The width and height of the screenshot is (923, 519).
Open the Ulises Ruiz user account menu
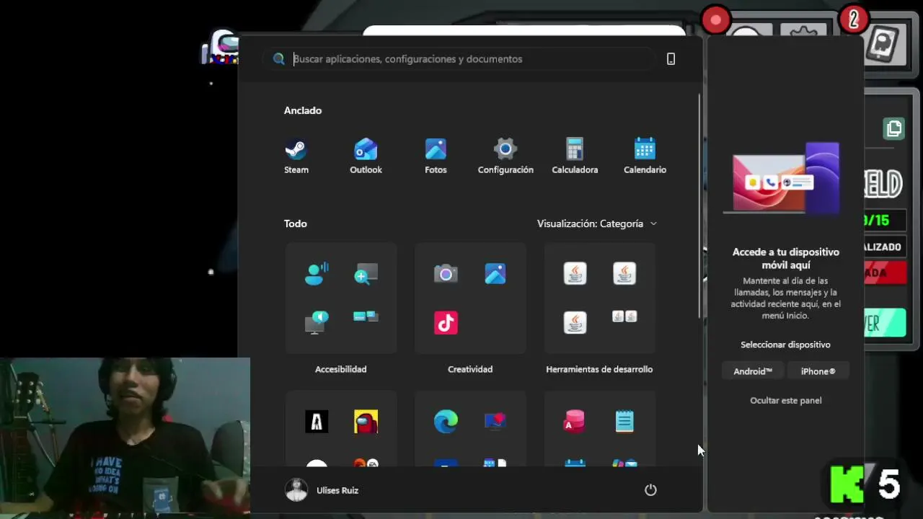click(x=322, y=490)
